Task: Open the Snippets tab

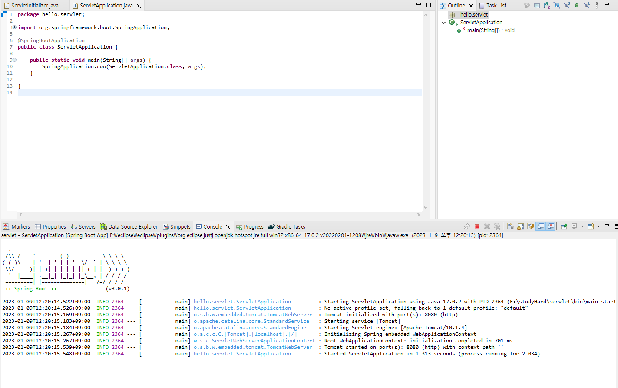Action: coord(177,227)
